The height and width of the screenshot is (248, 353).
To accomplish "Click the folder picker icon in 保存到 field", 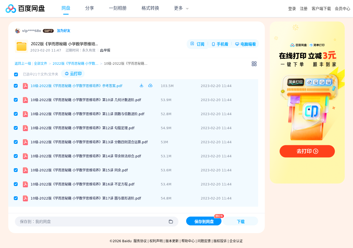I will (171, 222).
